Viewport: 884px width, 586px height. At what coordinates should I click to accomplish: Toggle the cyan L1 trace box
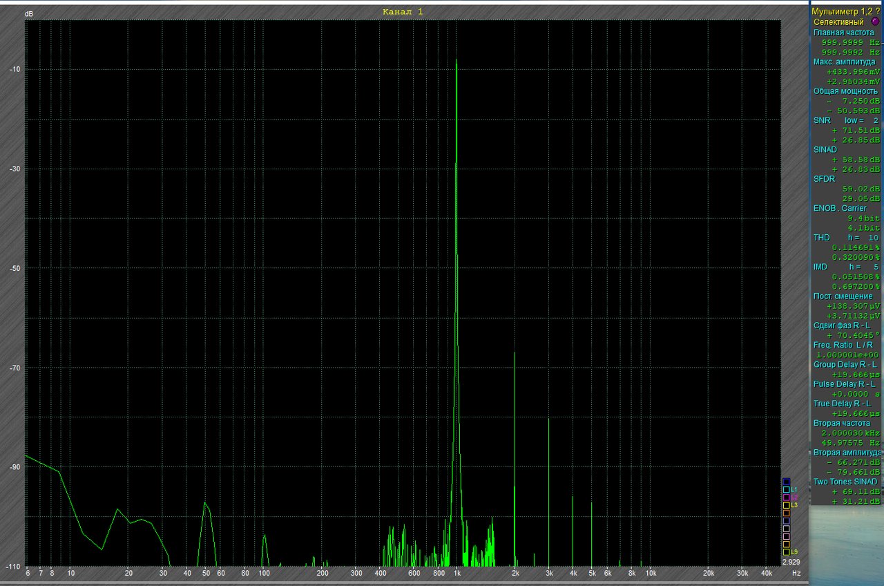click(786, 489)
